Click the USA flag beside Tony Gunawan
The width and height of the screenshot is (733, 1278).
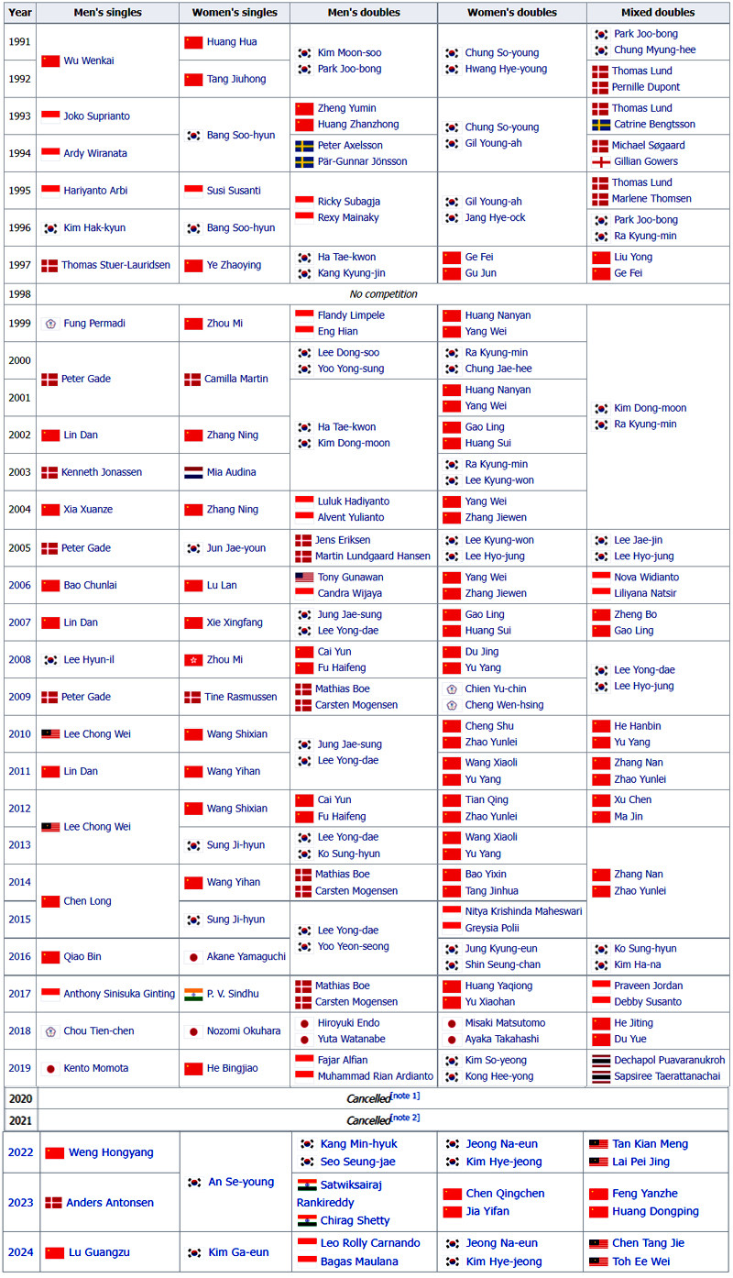click(304, 578)
